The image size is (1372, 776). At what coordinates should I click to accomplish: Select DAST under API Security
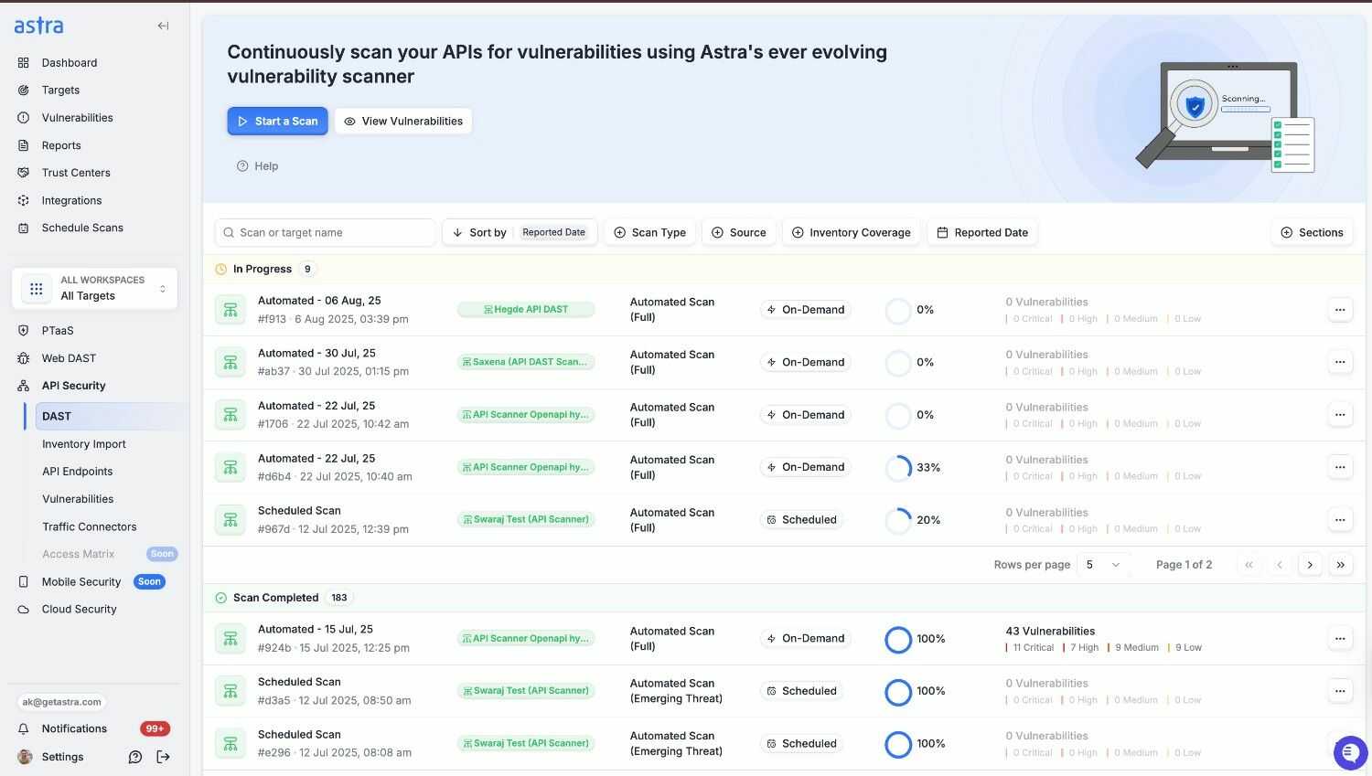tap(56, 416)
